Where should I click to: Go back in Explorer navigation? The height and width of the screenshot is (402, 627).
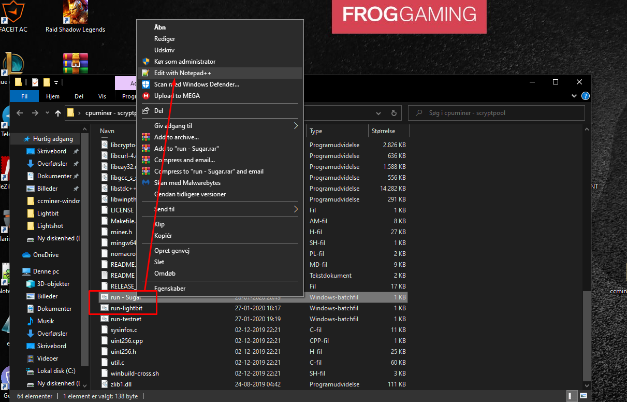coord(20,113)
